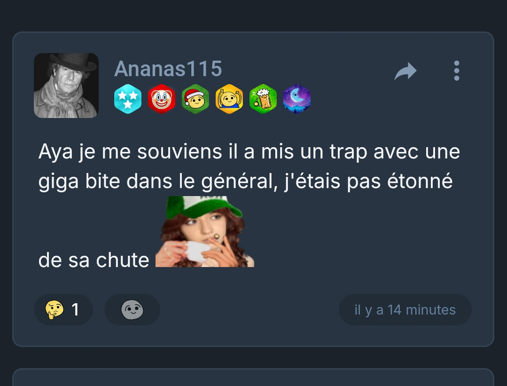Click the thinking face emoji icon

54,310
